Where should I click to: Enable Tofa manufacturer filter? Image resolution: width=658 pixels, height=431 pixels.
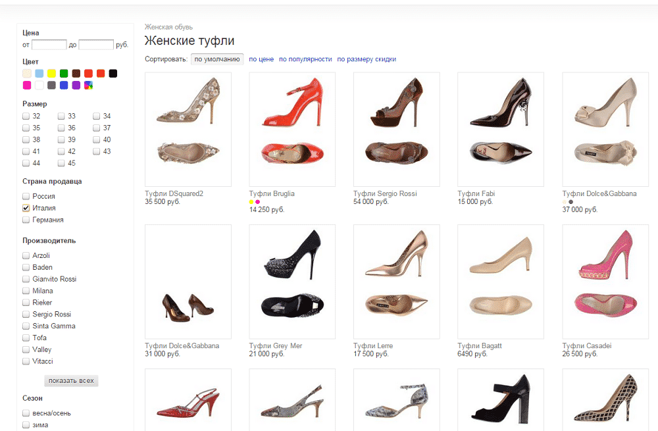click(x=26, y=338)
